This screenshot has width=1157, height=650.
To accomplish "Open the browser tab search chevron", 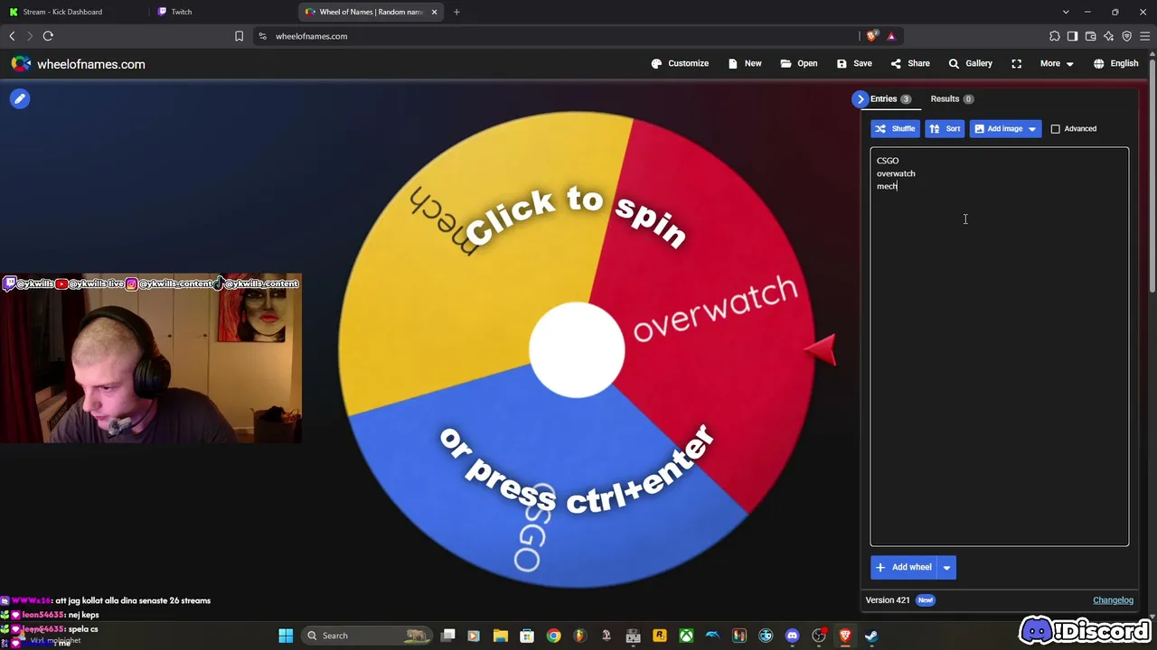I will (x=1066, y=12).
